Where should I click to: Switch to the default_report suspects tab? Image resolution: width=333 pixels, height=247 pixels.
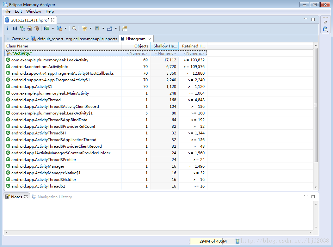pyautogui.click(x=74, y=39)
